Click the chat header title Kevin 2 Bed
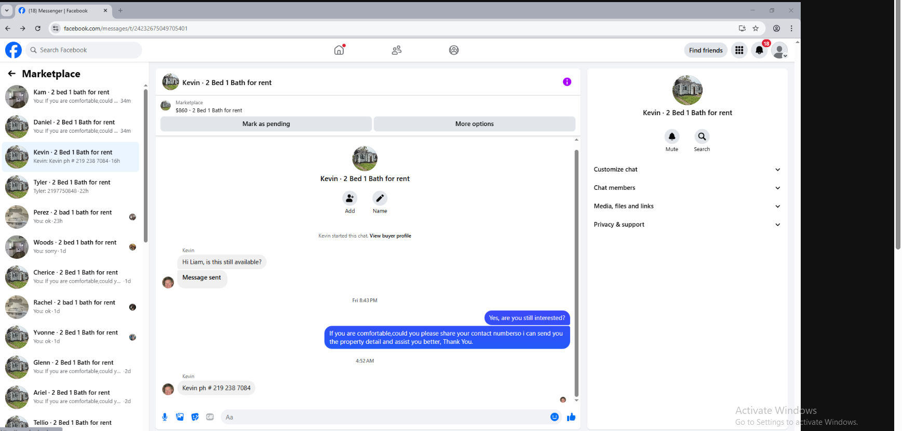 point(227,82)
